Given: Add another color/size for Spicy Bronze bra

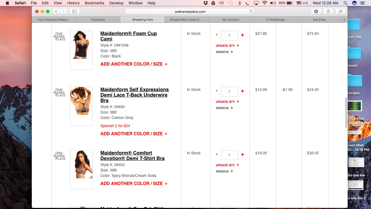Looking at the screenshot, I should pyautogui.click(x=134, y=184).
